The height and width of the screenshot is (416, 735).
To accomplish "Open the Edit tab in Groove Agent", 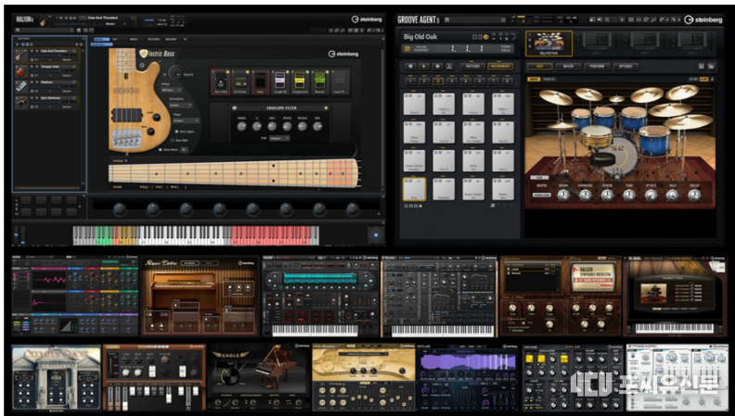I will click(x=540, y=67).
